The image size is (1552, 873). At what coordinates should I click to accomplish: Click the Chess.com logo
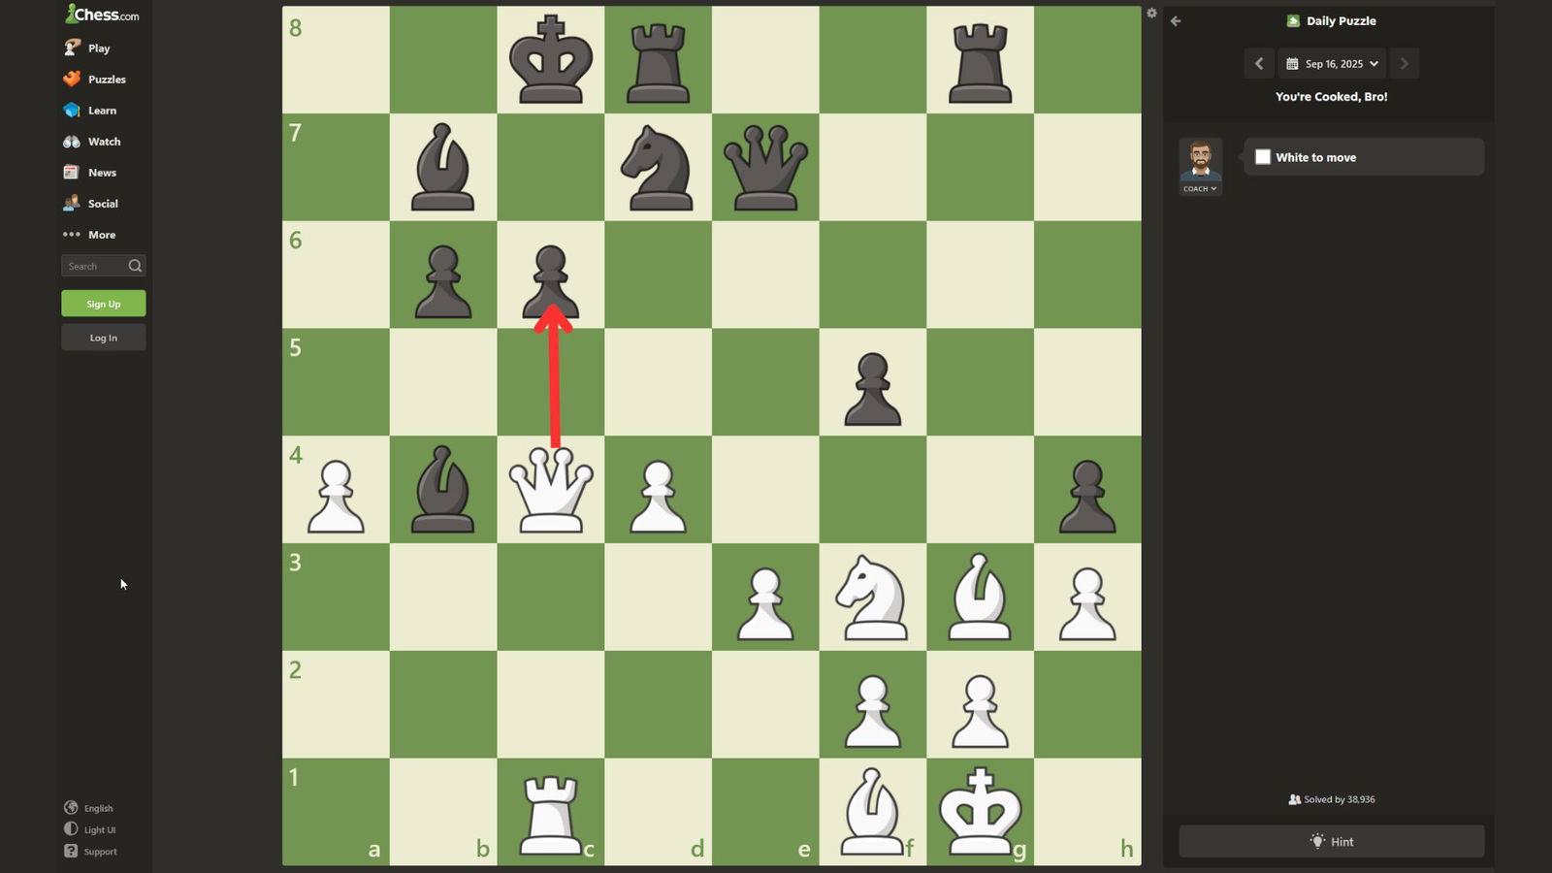tap(102, 15)
